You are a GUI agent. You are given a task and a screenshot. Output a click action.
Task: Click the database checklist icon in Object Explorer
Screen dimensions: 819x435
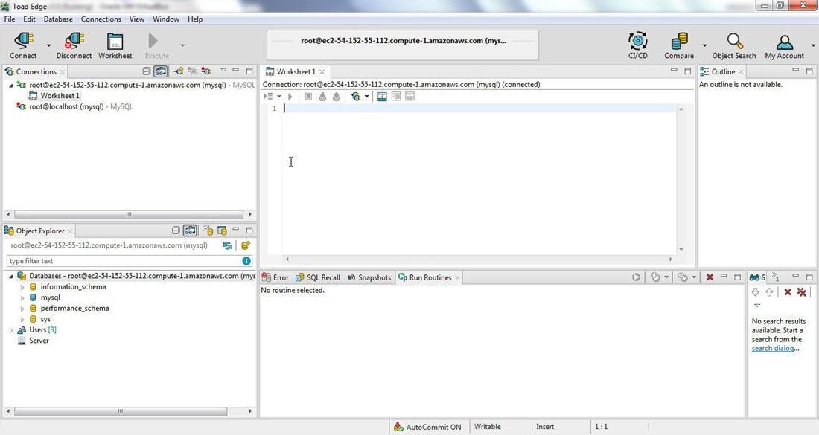point(208,230)
